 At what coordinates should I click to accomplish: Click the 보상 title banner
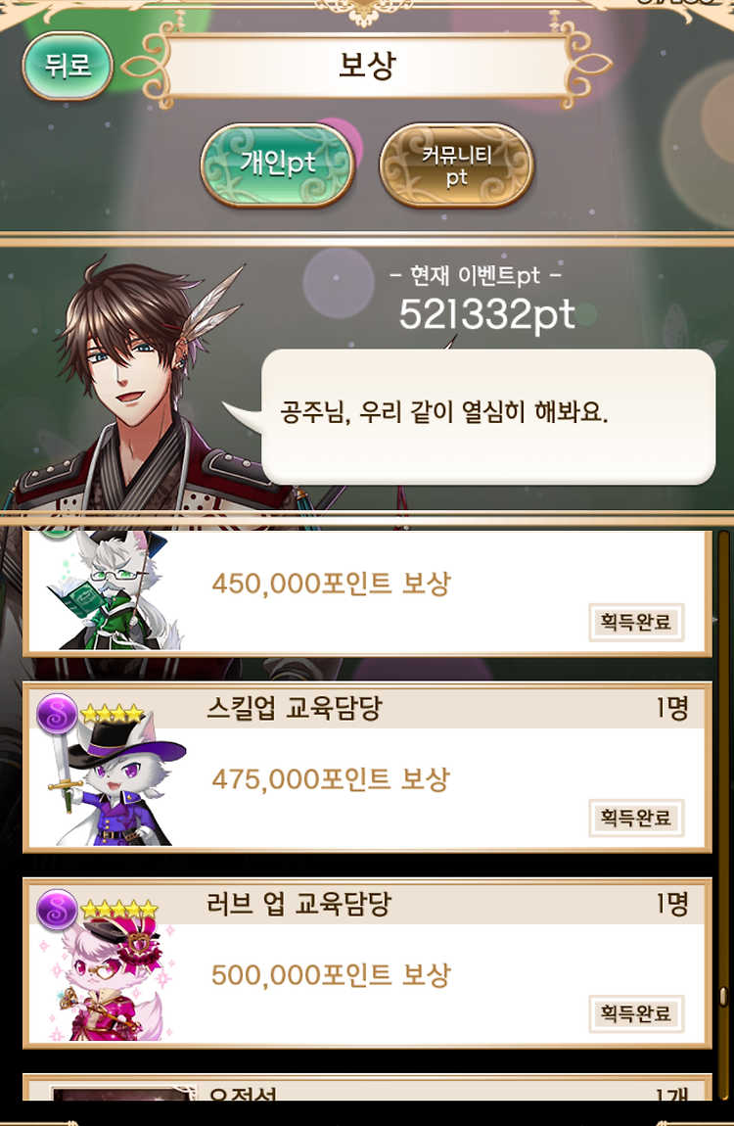pos(367,66)
